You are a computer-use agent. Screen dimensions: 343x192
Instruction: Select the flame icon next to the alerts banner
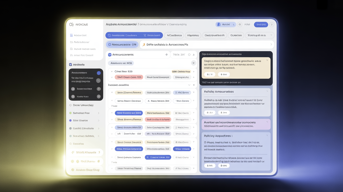pos(144,44)
